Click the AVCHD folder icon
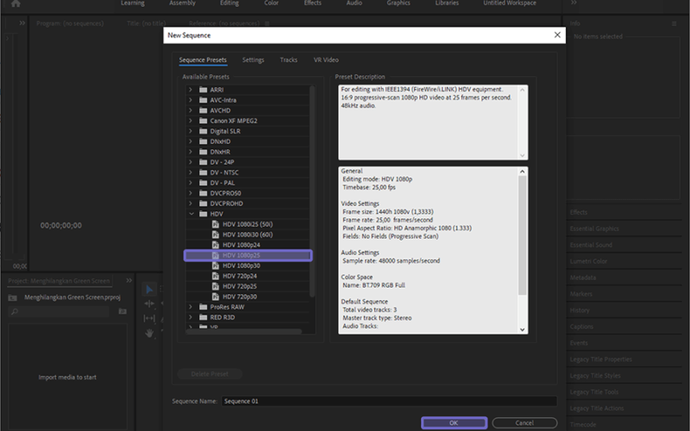 203,110
